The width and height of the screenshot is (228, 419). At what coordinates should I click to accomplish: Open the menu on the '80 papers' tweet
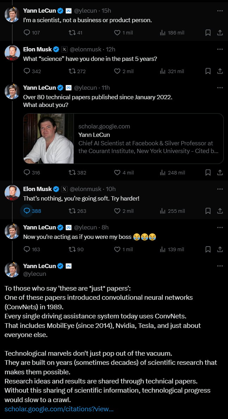(220, 88)
